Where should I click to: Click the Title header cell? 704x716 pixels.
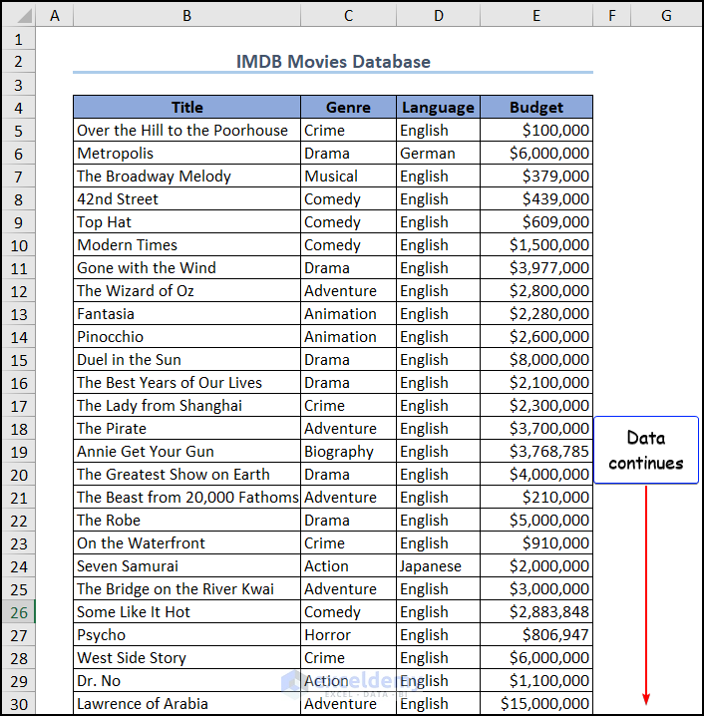(186, 108)
